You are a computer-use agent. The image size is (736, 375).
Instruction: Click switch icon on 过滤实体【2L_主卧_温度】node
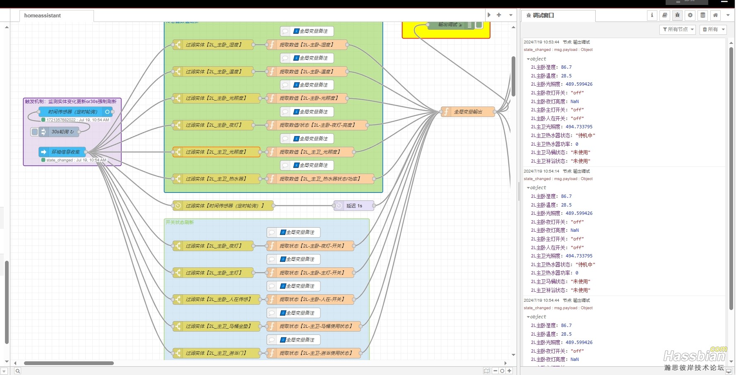(x=178, y=72)
